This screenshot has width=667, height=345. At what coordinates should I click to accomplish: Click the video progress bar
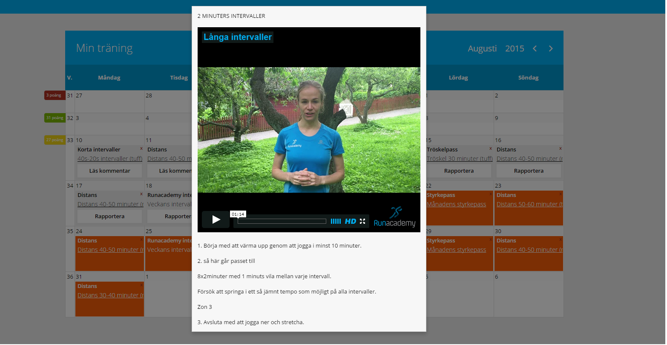[x=282, y=221]
